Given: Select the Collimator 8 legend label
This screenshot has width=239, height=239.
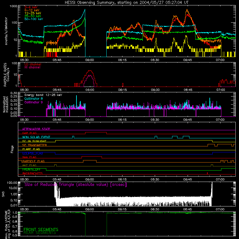Looking at the screenshot, I should (33, 99).
